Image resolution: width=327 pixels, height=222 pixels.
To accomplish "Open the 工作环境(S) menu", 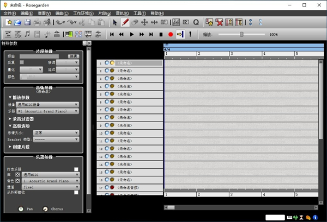I will point(83,13).
